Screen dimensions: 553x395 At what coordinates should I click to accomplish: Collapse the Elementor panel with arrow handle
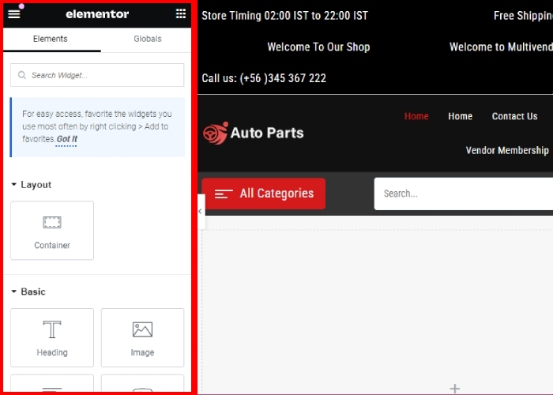coord(200,211)
